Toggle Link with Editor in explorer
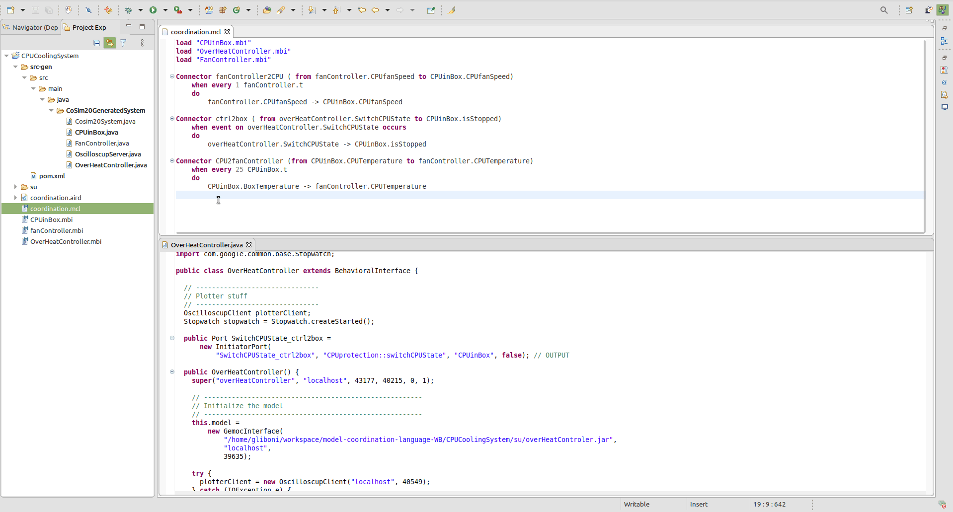The height and width of the screenshot is (512, 953). (110, 43)
